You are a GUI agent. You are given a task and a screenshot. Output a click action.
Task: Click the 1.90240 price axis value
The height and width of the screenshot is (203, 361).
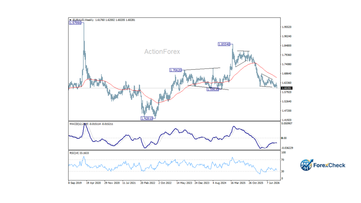[287, 36]
